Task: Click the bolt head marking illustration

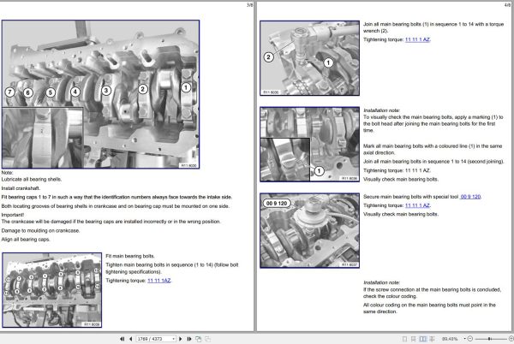Action: [x=309, y=144]
